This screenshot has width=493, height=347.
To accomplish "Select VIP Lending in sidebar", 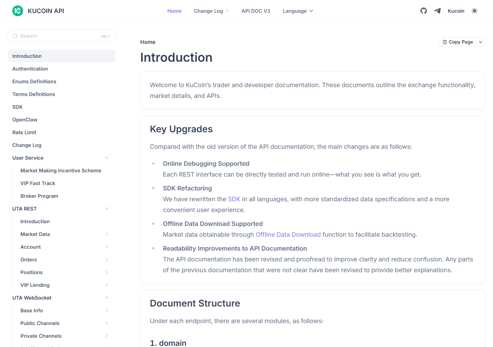I will pyautogui.click(x=35, y=285).
